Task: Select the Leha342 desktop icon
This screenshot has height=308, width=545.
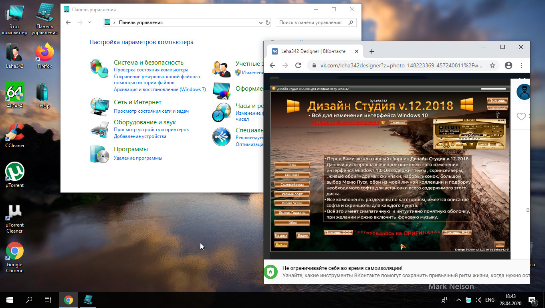Action: click(14, 56)
